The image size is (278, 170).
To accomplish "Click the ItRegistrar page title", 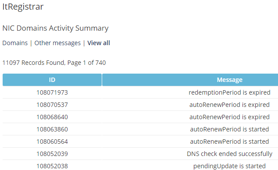I will click(x=23, y=7).
